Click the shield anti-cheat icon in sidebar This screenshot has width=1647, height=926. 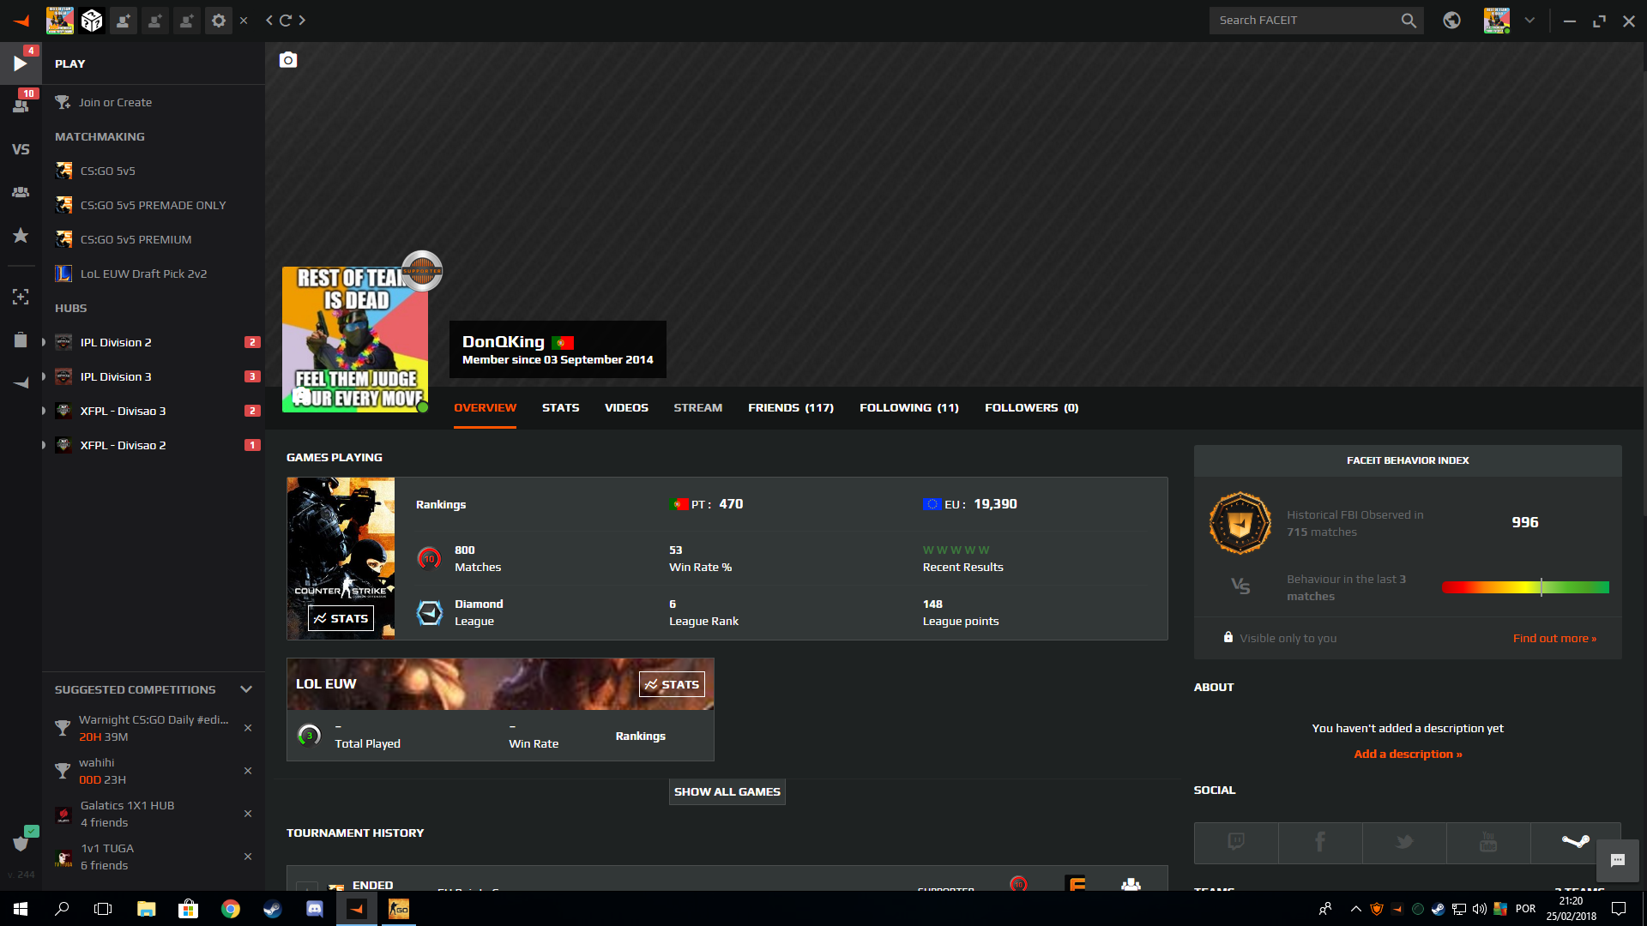coord(21,843)
